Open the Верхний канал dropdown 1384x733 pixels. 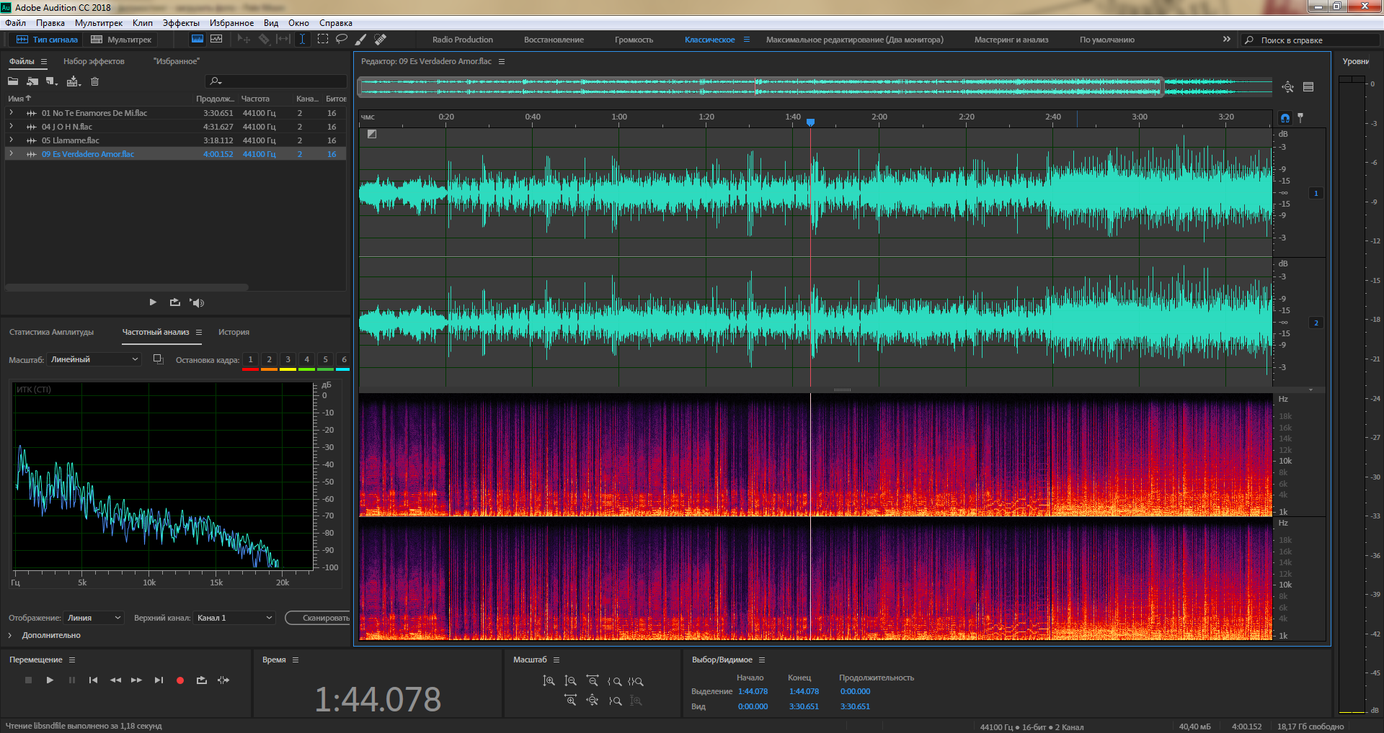[x=234, y=618]
